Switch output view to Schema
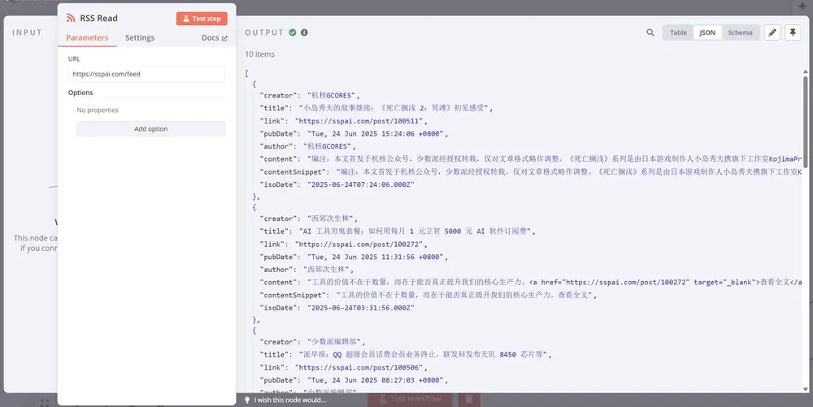813x407 pixels. click(x=740, y=32)
